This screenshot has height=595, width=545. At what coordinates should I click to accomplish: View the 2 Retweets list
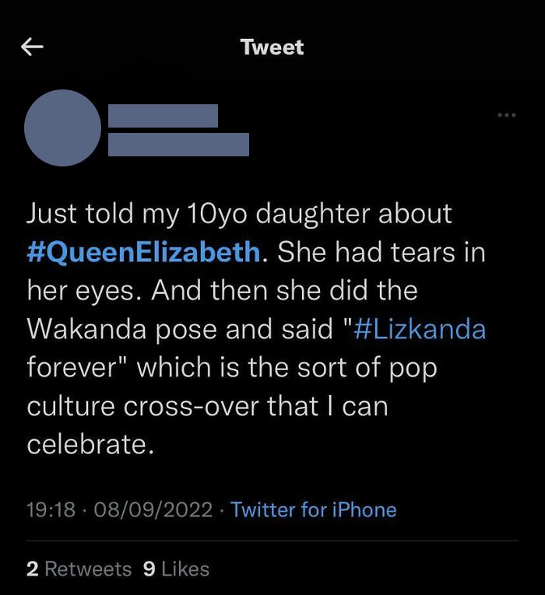tap(79, 569)
